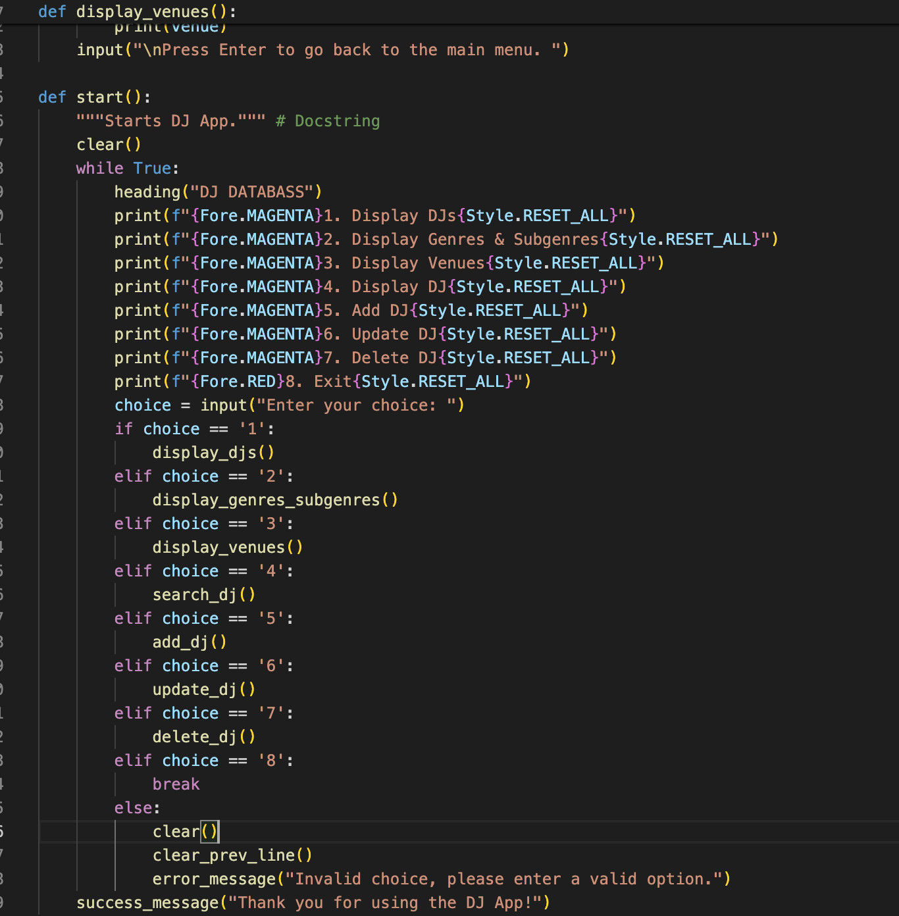899x916 pixels.
Task: Place cursor on "def start():" line
Action: (95, 97)
